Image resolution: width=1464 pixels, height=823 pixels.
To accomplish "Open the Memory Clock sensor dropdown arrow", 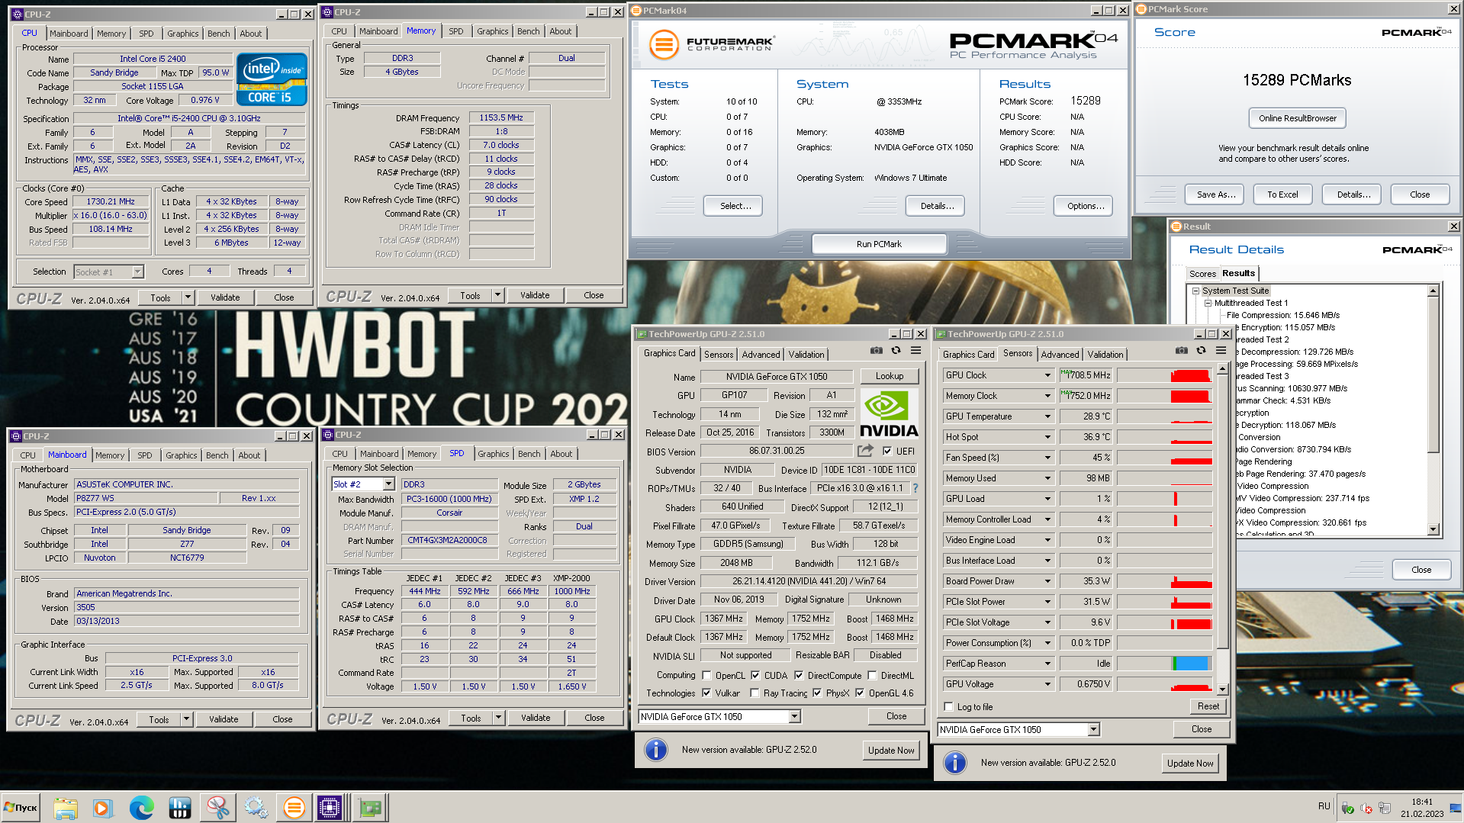I will (1047, 396).
